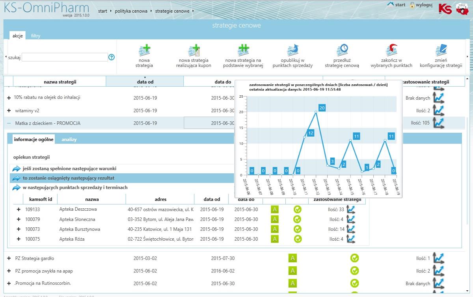Screen dimensions: 473x297
Task: Expand the Apteka Róża row
Action: (19, 239)
